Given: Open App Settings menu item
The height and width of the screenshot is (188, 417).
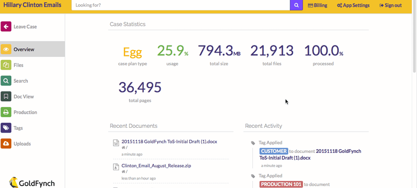Looking at the screenshot, I should 353,5.
